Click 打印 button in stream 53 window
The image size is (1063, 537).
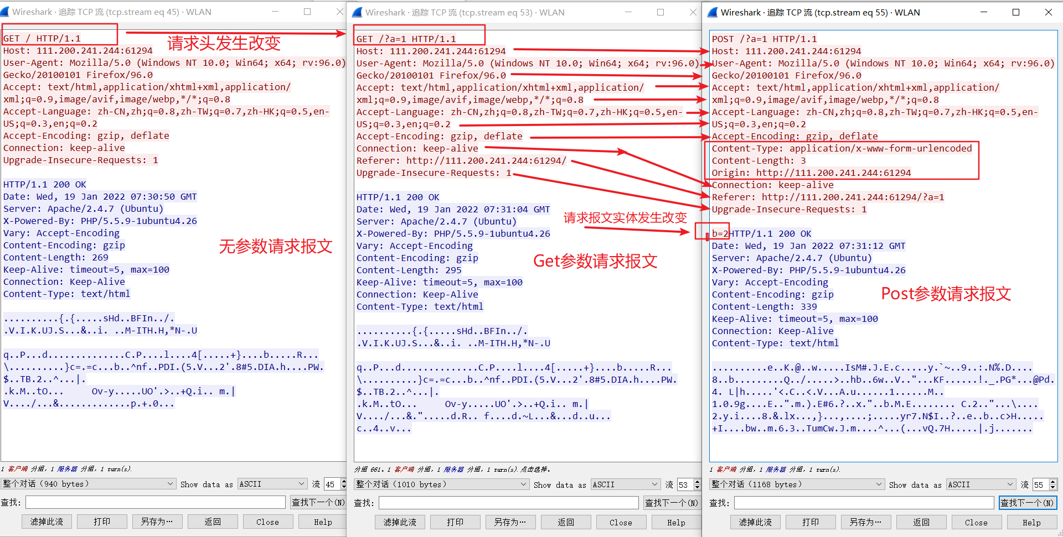tap(455, 522)
